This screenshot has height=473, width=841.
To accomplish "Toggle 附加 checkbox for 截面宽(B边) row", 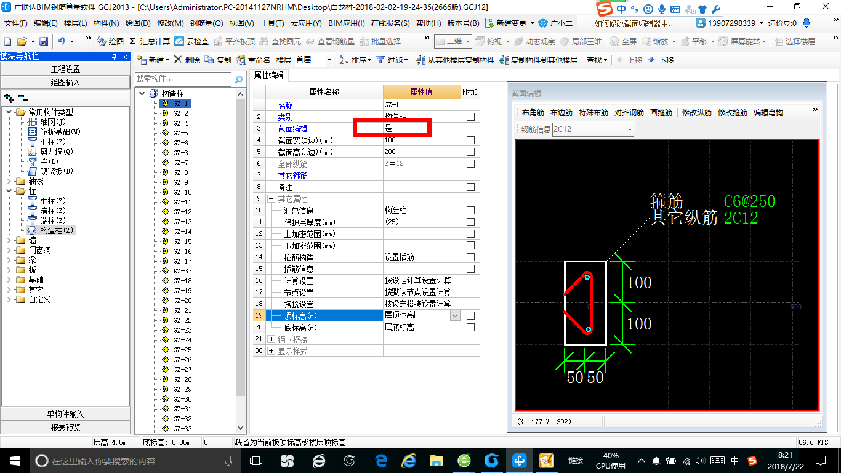I will (470, 140).
